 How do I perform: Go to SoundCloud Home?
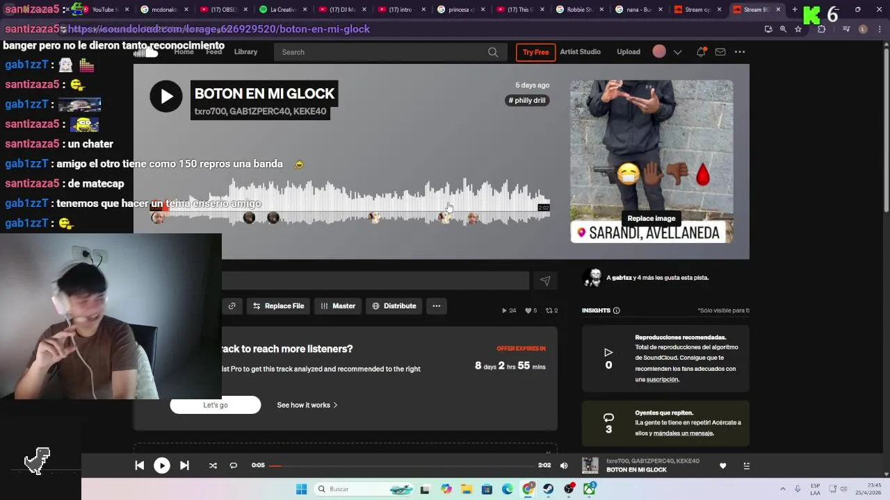point(184,52)
